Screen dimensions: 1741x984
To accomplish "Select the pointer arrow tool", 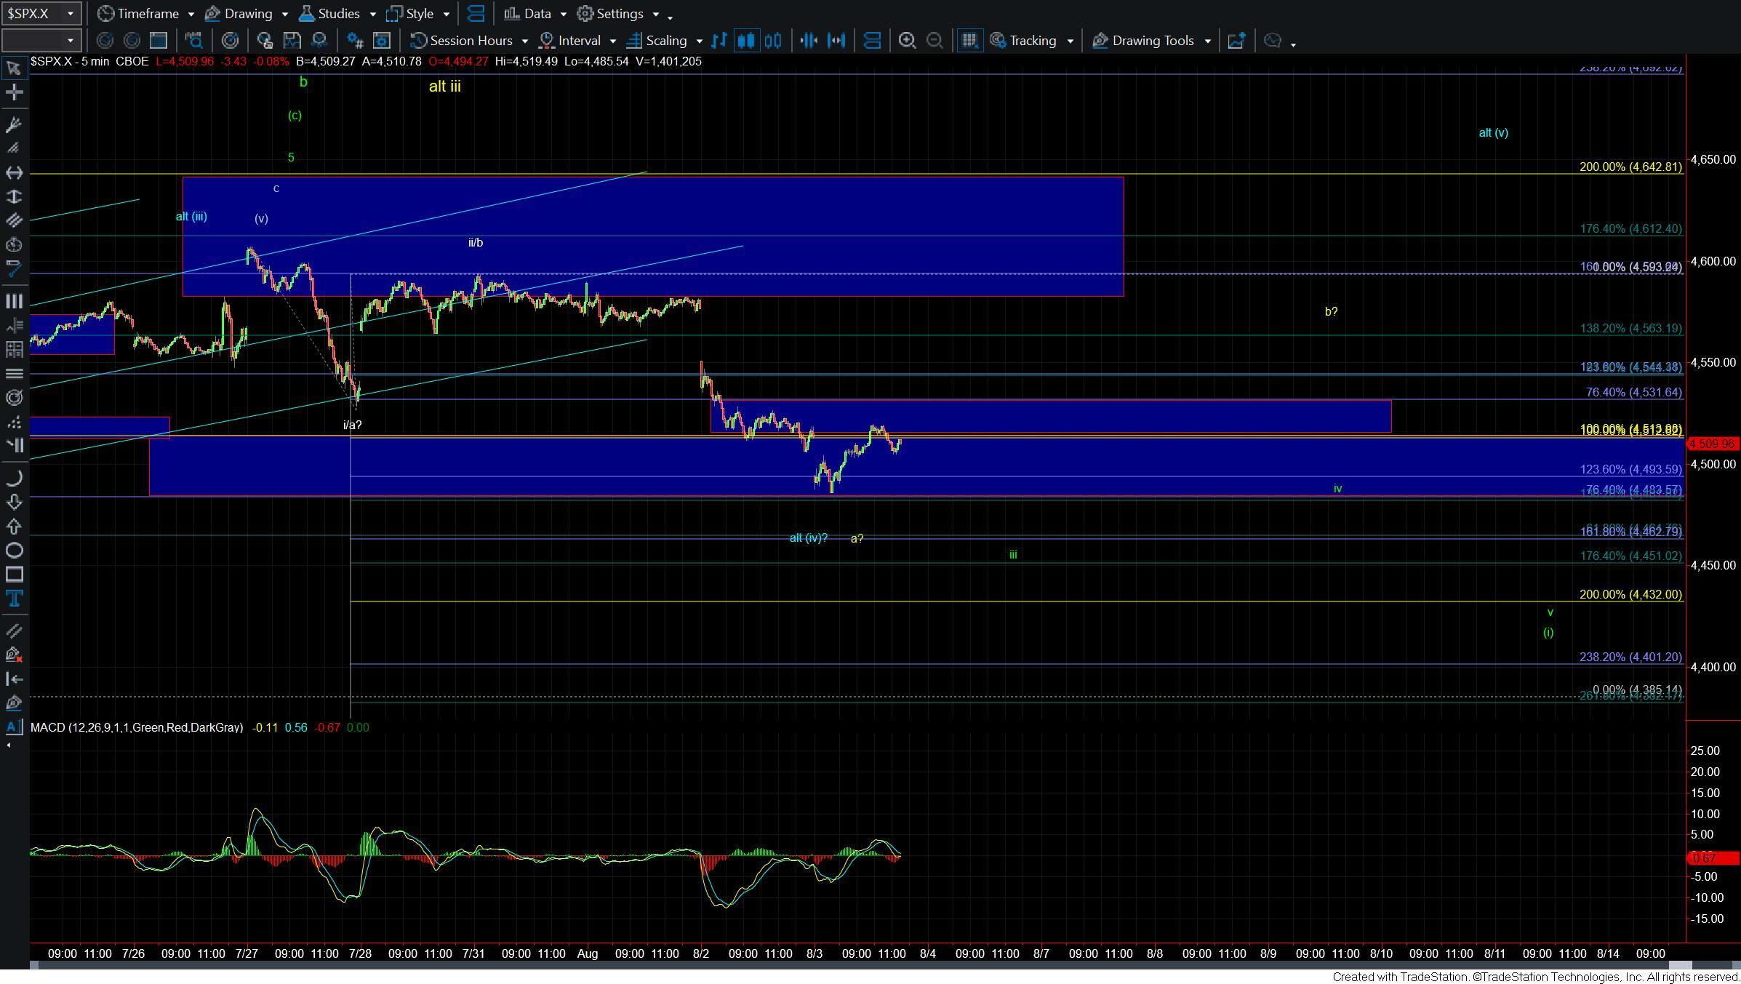I will (x=13, y=68).
